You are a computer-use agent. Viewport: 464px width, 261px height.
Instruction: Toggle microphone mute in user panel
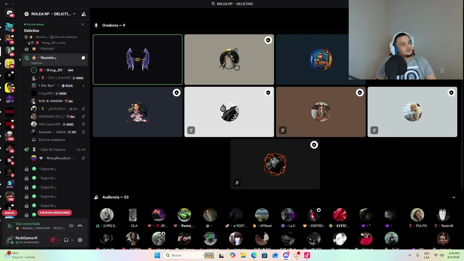53,240
